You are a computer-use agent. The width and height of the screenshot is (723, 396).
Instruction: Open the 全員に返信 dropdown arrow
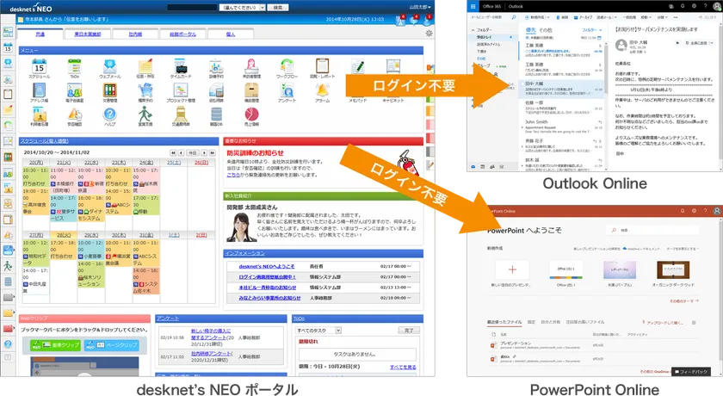(712, 43)
